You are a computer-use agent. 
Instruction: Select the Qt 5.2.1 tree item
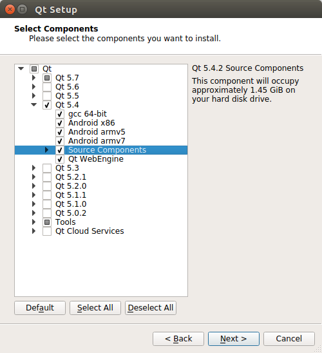pos(71,177)
